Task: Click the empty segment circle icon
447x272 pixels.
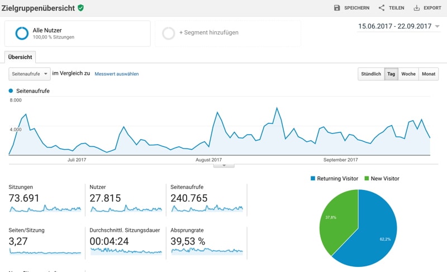Action: [168, 33]
